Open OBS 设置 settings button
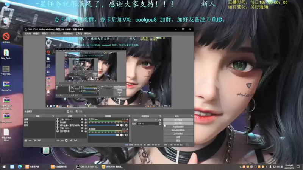The image size is (303, 170). click(178, 137)
